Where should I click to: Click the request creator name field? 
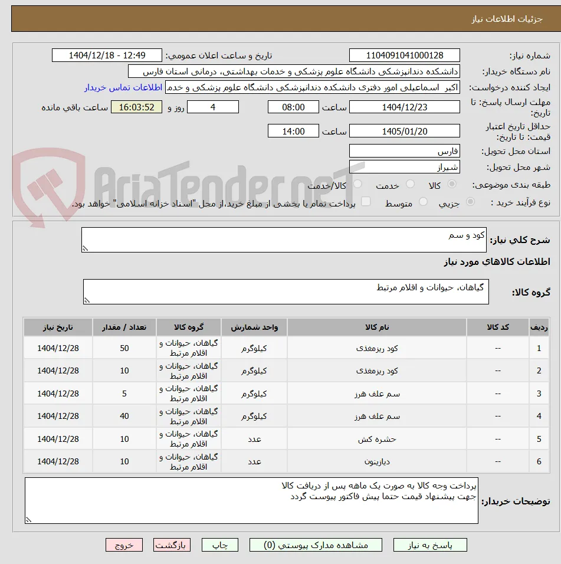313,87
